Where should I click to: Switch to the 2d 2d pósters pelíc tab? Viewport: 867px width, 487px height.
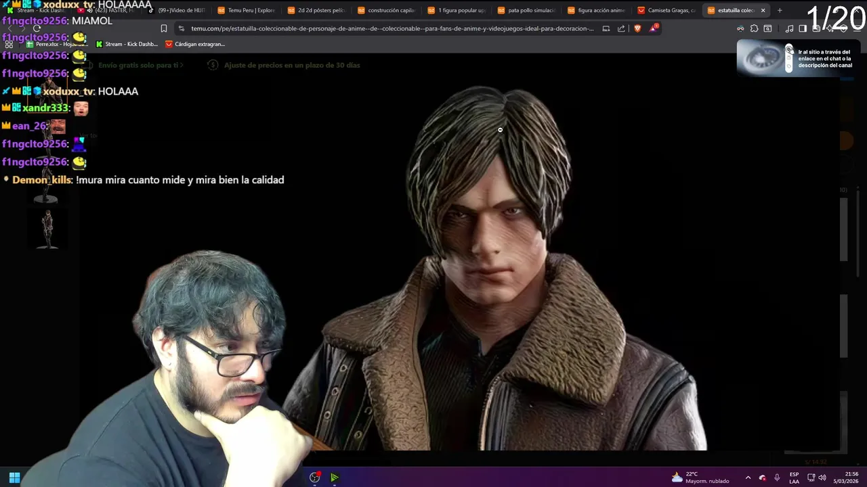tap(316, 10)
